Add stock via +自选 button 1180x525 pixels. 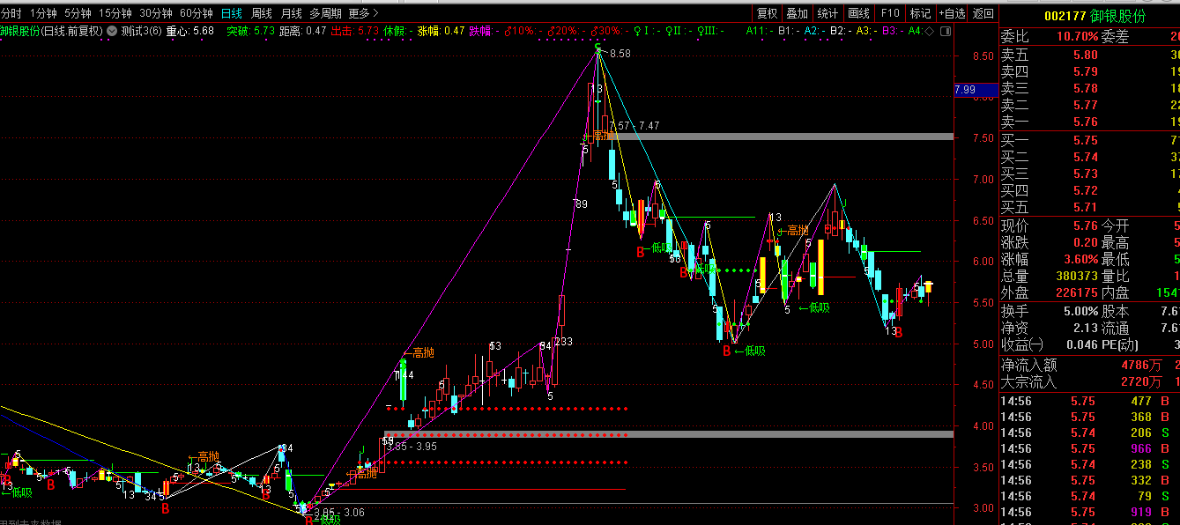click(x=952, y=13)
